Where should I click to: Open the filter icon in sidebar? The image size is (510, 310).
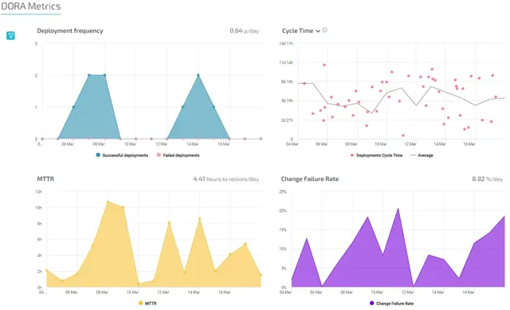pos(10,35)
